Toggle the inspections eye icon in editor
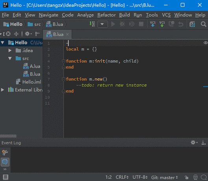This screenshot has width=208, height=181. click(x=206, y=43)
